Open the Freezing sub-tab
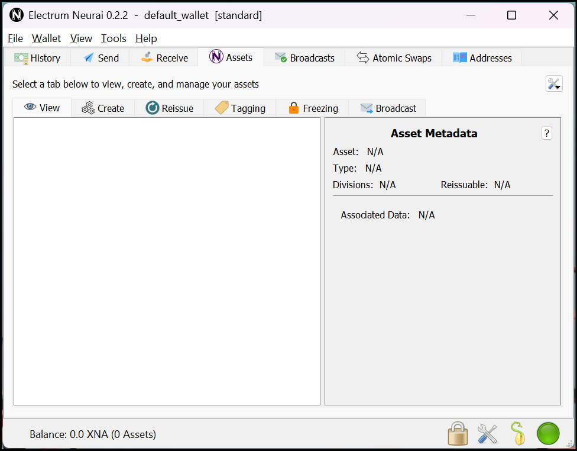The image size is (577, 451). pyautogui.click(x=313, y=108)
